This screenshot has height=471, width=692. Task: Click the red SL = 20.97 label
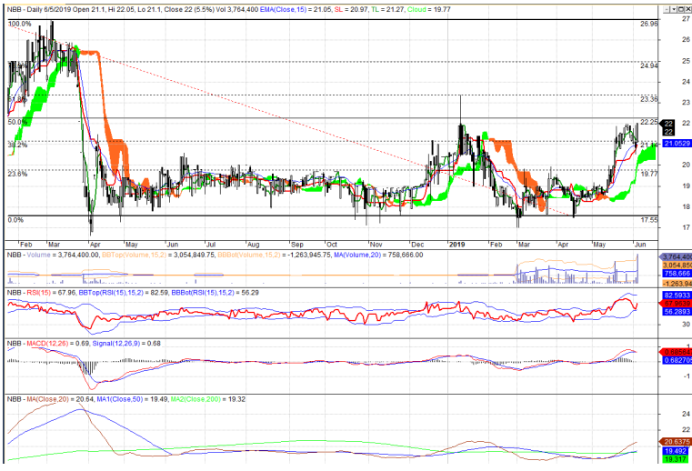(x=351, y=9)
